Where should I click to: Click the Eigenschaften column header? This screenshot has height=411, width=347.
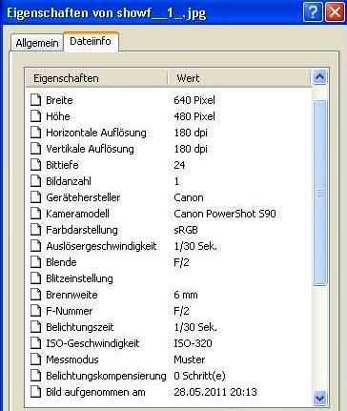click(x=96, y=78)
